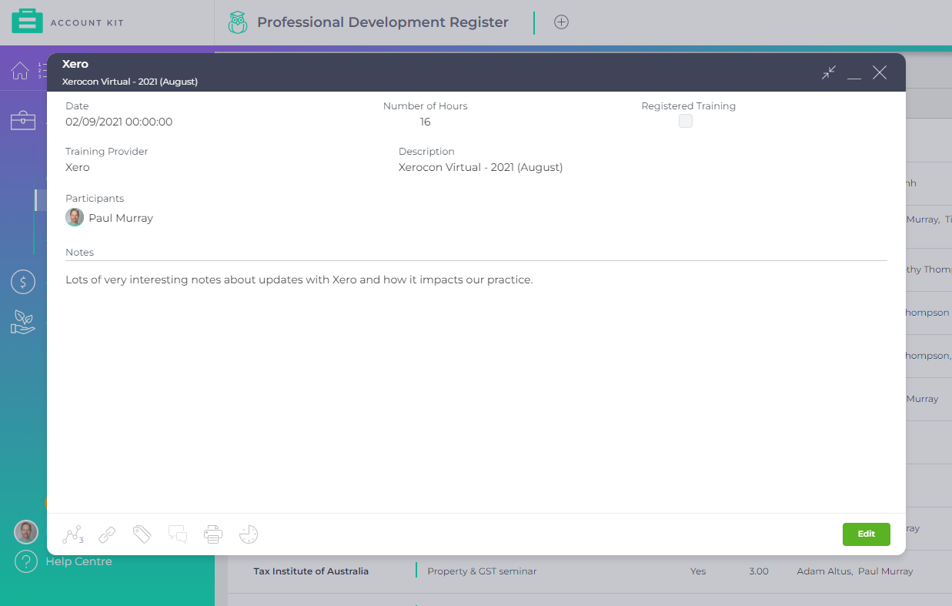Screen dimensions: 952x606
Task: Open the hand with plant icon in sidebar
Action: (23, 322)
